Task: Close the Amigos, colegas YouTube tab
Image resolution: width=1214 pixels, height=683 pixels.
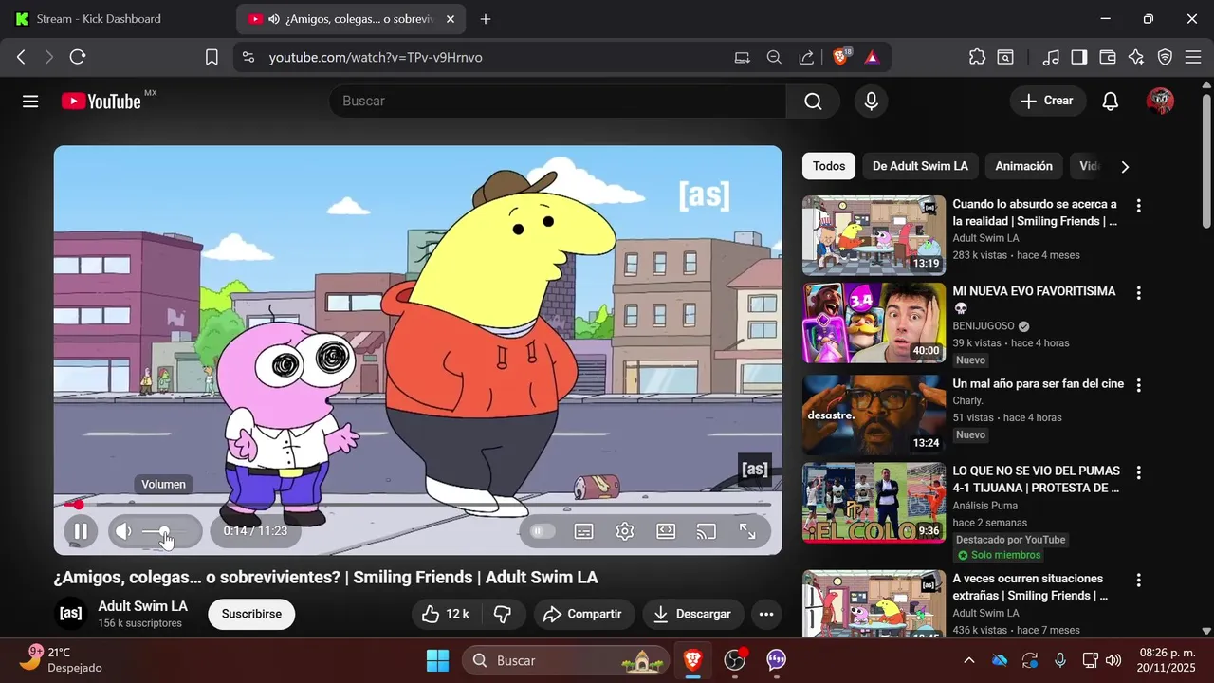Action: (451, 19)
